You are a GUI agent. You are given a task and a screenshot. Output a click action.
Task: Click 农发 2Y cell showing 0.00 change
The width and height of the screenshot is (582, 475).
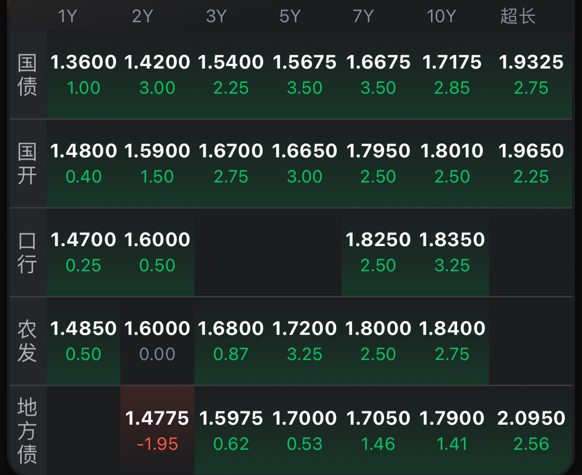(157, 341)
